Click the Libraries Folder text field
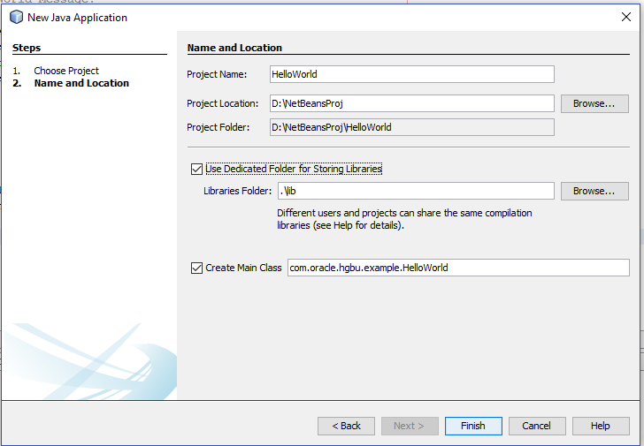Viewport: 644px width, 446px height. 414,191
